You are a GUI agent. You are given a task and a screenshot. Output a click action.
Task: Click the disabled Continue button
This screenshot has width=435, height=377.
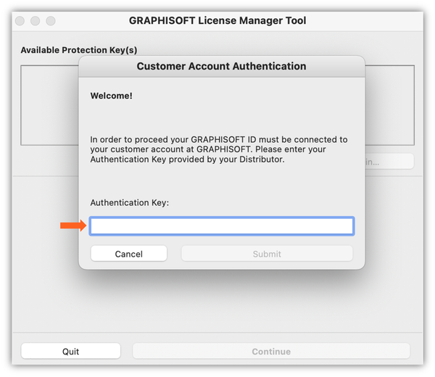[x=271, y=352]
